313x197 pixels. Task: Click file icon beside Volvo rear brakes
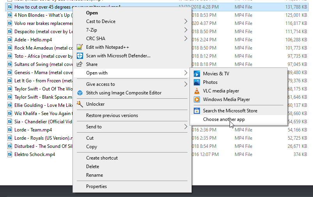coord(10,23)
